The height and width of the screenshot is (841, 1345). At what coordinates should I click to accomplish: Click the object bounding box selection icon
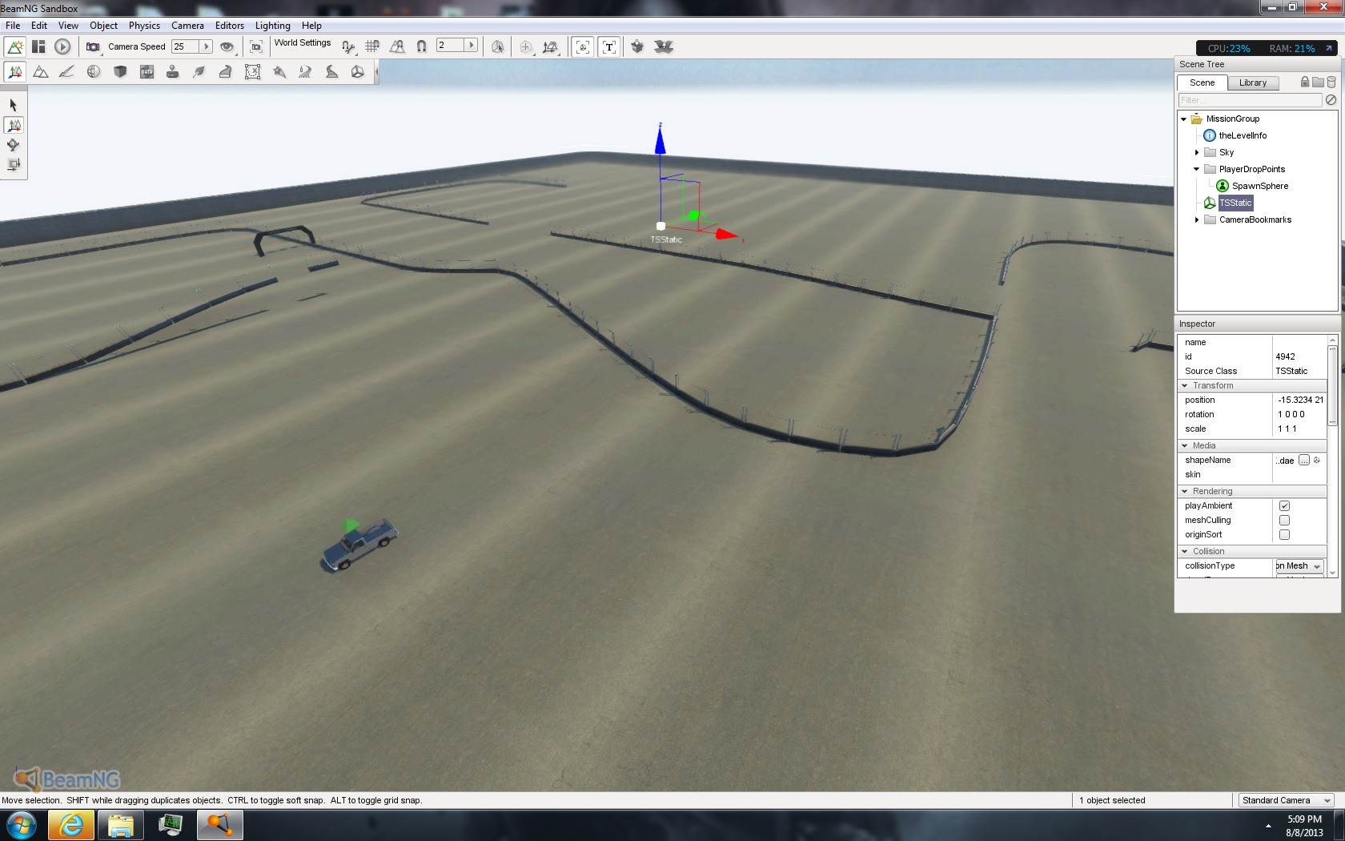pos(498,47)
